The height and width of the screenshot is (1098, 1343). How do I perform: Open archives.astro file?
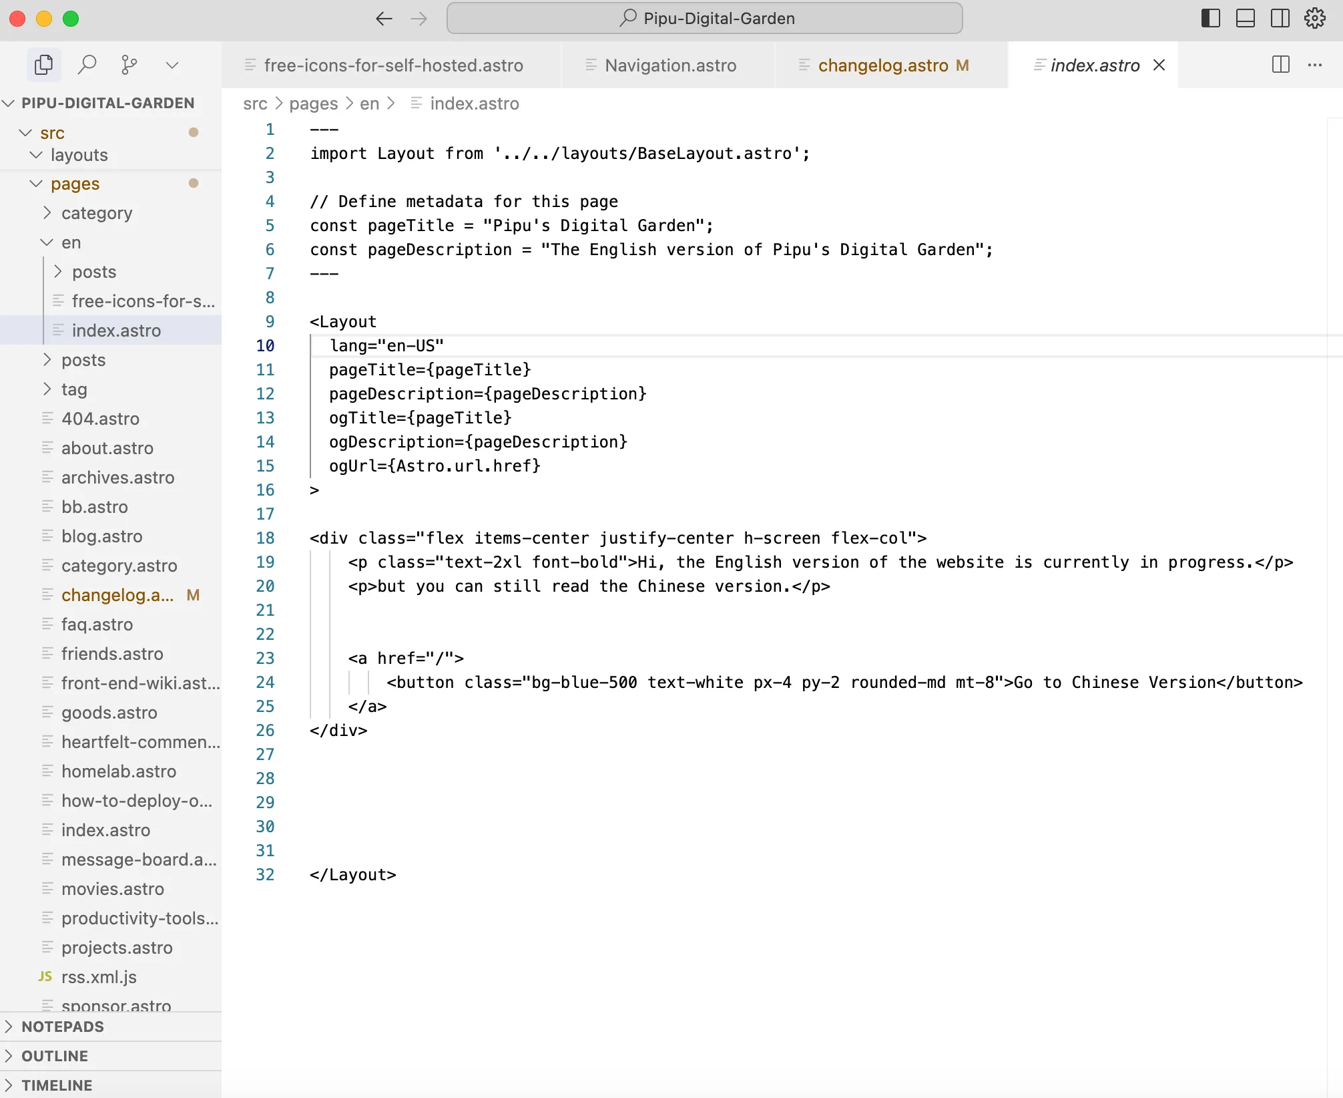click(111, 478)
